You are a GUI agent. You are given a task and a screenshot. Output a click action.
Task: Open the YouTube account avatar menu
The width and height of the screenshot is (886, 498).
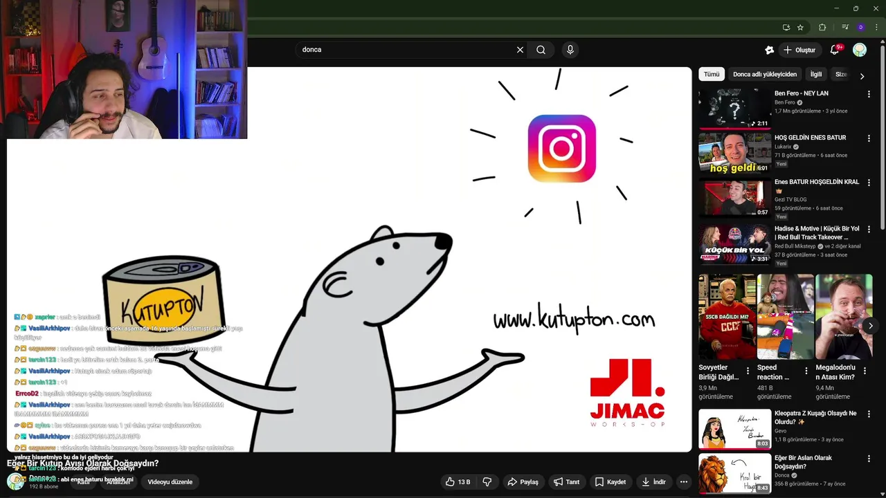860,50
